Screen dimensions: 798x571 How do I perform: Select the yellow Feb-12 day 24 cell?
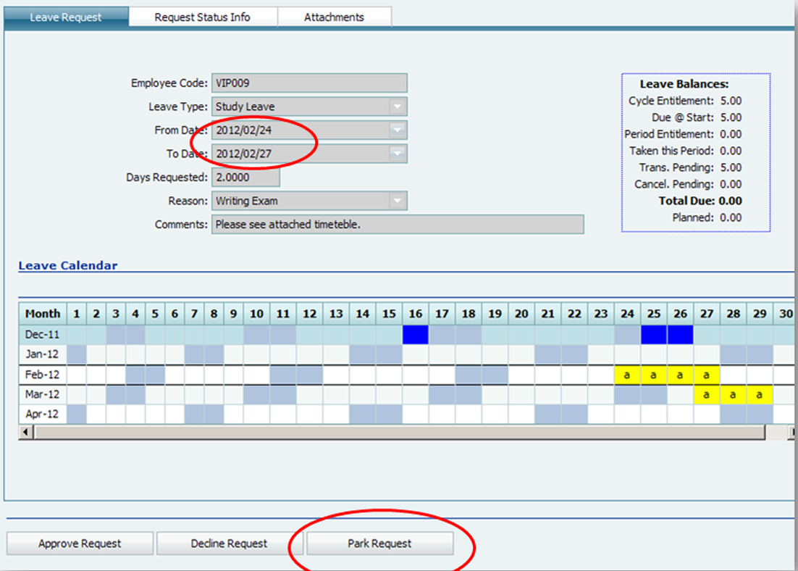click(627, 375)
